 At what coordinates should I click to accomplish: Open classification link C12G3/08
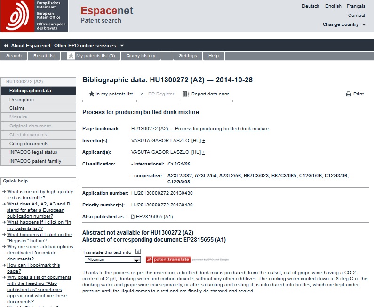[179, 182]
